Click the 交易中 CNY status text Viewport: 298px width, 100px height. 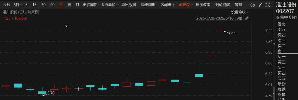[287, 17]
